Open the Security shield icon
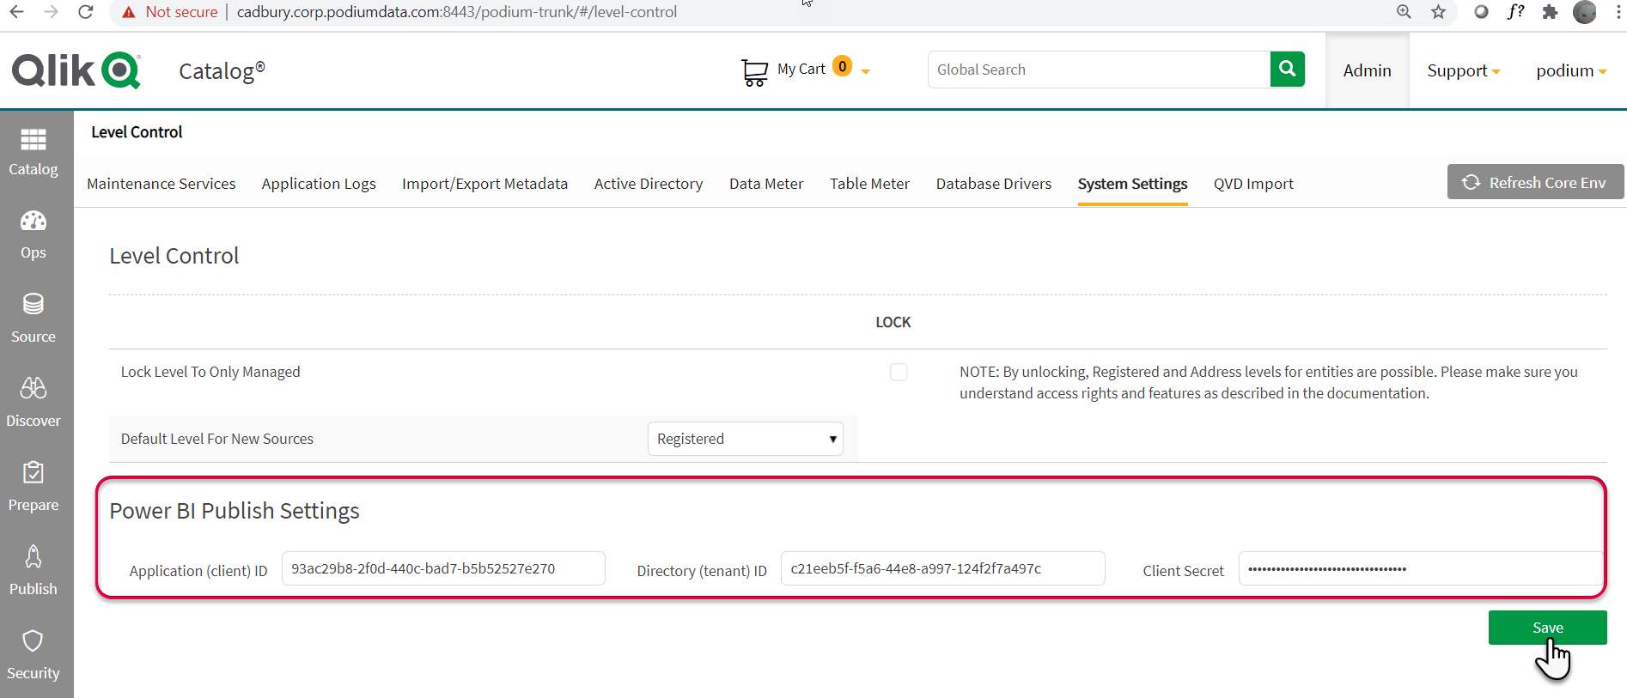This screenshot has width=1627, height=698. [34, 640]
